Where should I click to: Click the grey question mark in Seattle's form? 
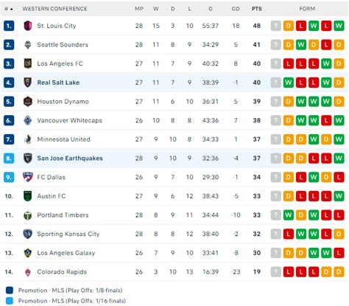[276, 45]
